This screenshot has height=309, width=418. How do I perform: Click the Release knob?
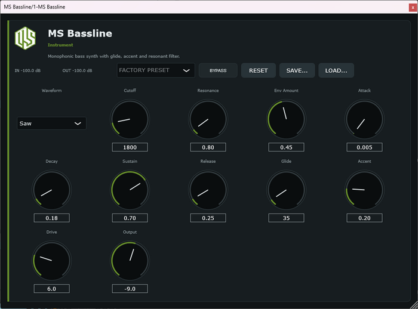(208, 190)
